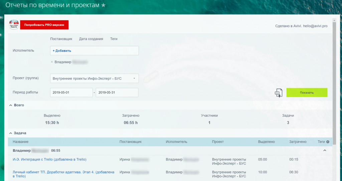Export report to XLS file icon

click(x=279, y=93)
